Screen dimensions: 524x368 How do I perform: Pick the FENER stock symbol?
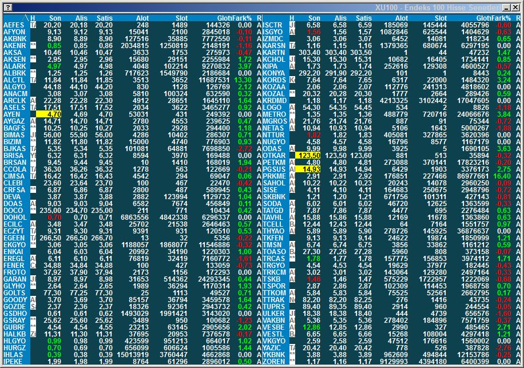(x=14, y=266)
